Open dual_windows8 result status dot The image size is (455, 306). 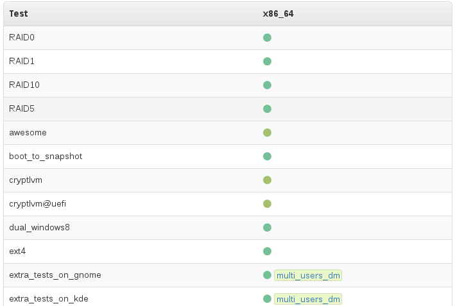coord(267,227)
